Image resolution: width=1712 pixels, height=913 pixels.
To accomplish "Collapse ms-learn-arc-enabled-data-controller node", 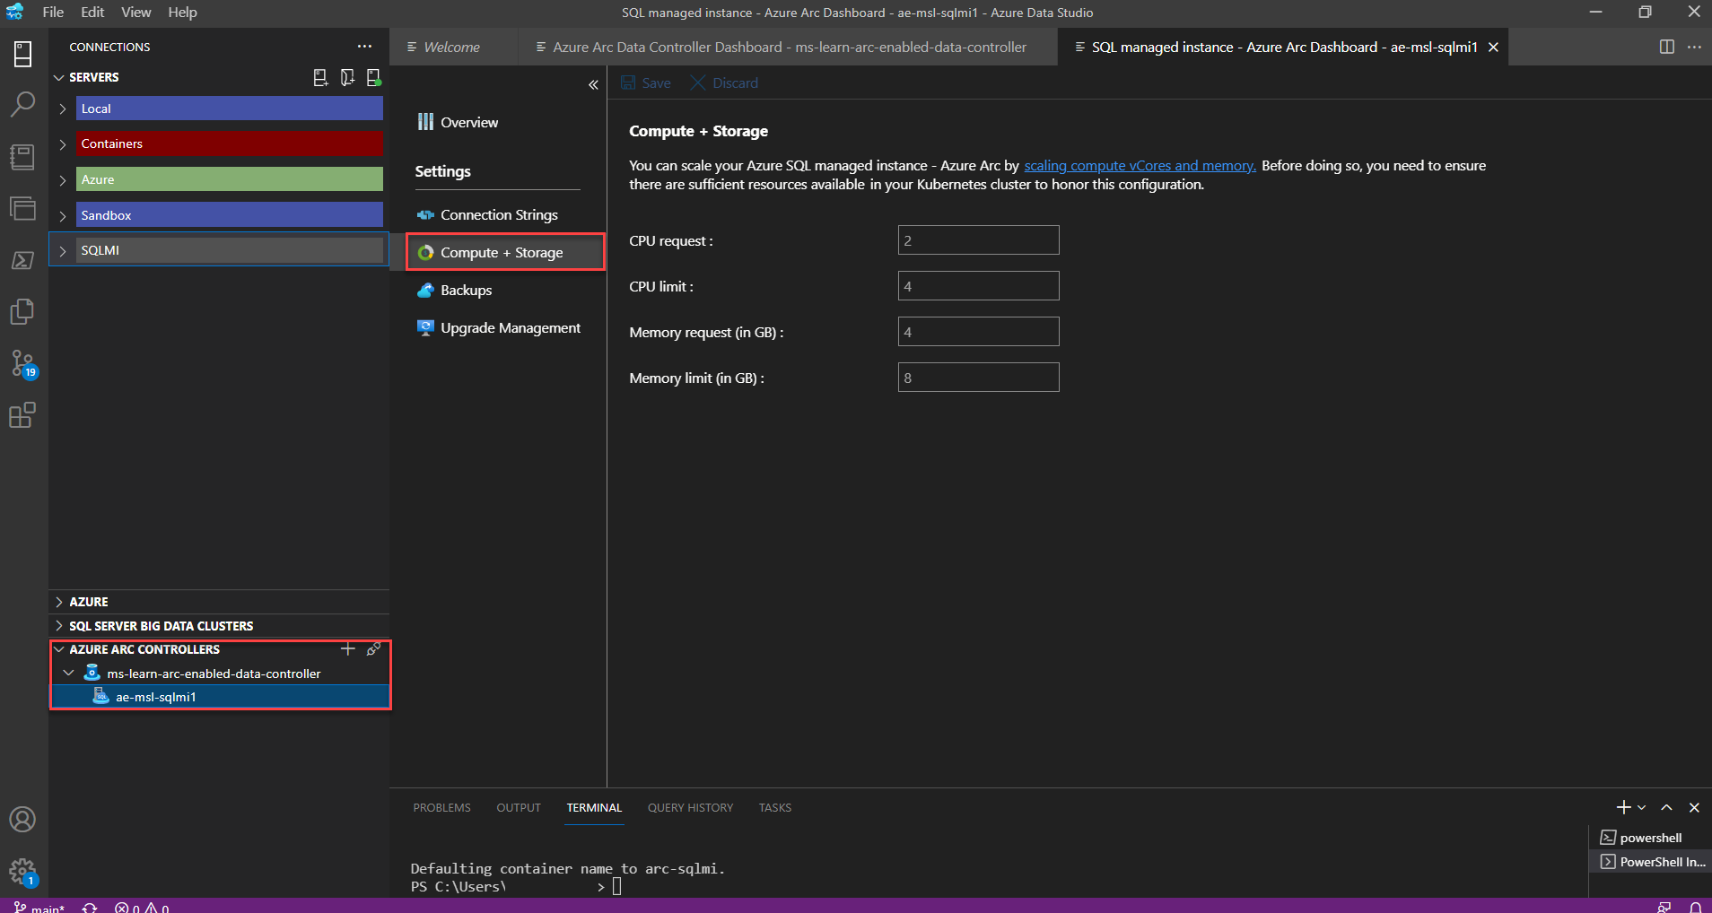I will tap(68, 673).
